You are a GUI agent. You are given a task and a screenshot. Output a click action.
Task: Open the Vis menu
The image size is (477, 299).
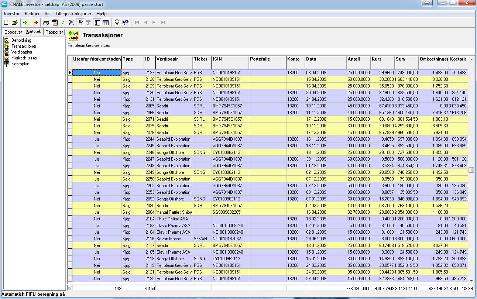47,14
